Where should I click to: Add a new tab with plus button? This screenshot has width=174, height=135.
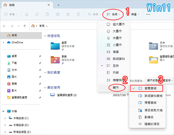point(59,5)
